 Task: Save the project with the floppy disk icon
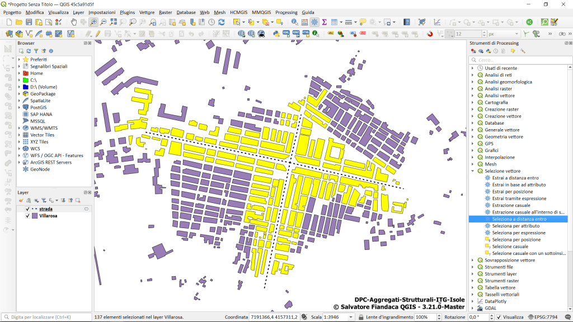click(x=29, y=22)
